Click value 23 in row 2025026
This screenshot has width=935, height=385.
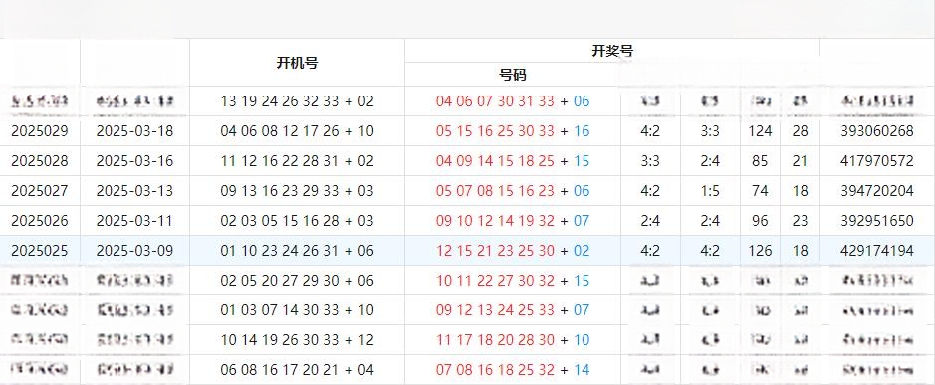point(801,221)
